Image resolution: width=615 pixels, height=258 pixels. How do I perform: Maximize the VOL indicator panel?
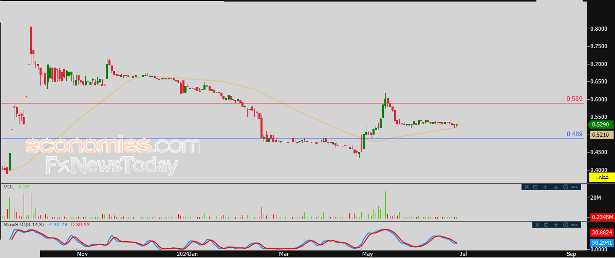535,187
